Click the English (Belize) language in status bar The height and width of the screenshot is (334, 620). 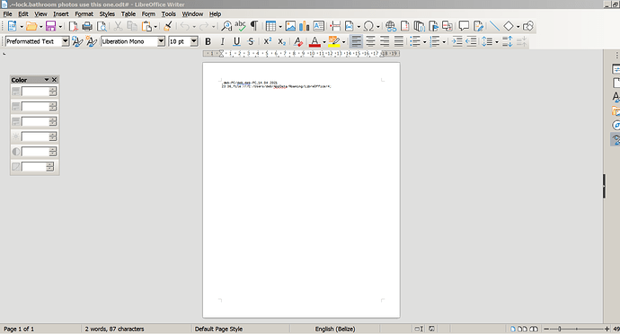pos(335,329)
